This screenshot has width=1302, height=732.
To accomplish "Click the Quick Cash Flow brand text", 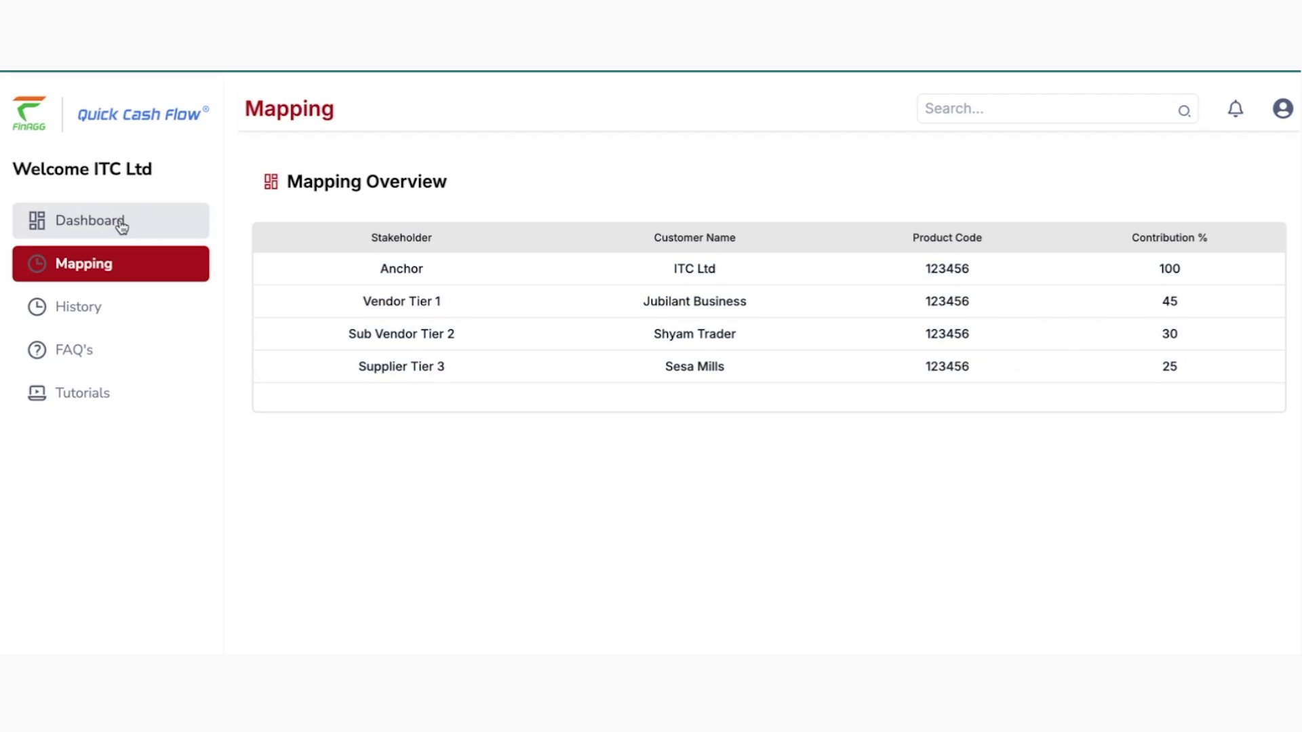I will click(x=142, y=113).
